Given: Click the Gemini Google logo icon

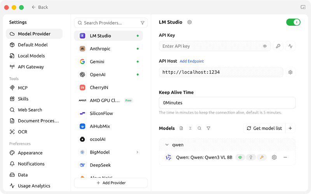Looking at the screenshot, I should coord(82,62).
